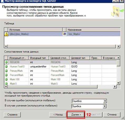
Task: Click green check icon in uniqueidentifier row
Action: coord(6,67)
